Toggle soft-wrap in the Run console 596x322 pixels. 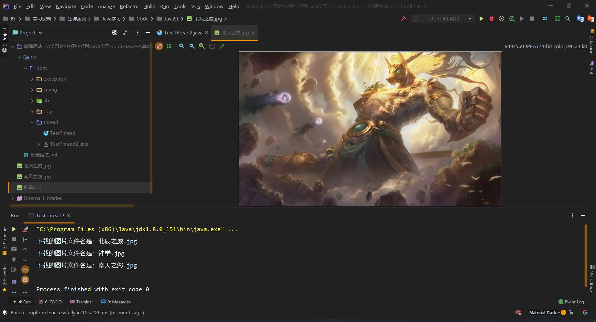click(25, 270)
